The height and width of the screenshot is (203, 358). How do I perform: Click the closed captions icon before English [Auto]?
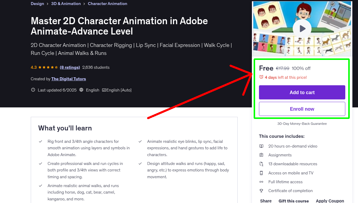(x=104, y=90)
